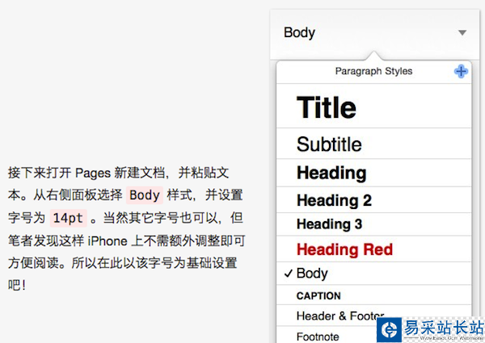
Task: Apply the Heading 2 style
Action: [374, 200]
